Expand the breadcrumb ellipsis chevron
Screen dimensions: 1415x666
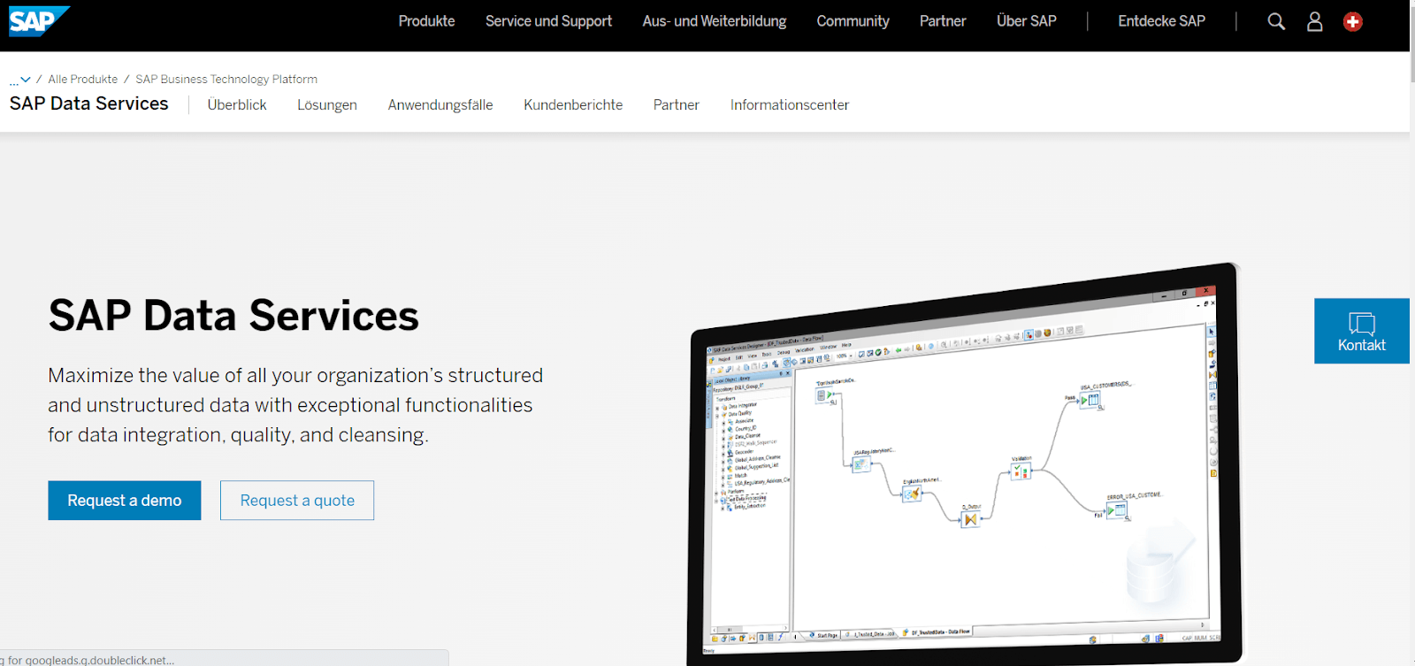tap(20, 80)
